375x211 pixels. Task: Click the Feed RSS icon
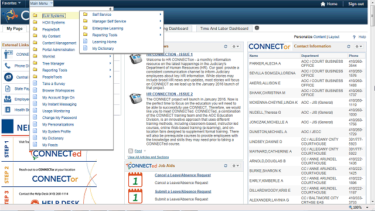click(131, 151)
